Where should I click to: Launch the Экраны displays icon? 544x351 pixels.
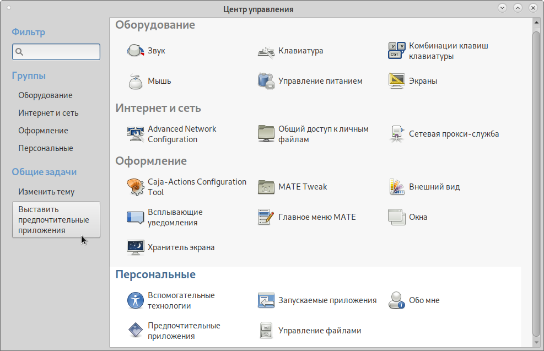[x=397, y=81]
